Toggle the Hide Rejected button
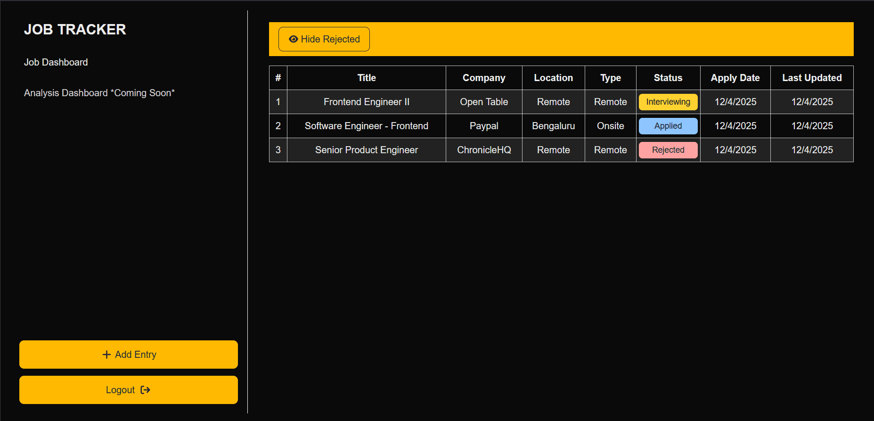Screen dimensions: 874x421 324,39
